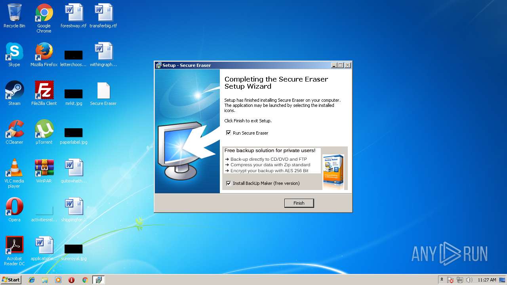Screen dimensions: 507x285
Task: Open the volume speaker tray icon
Action: [x=469, y=280]
